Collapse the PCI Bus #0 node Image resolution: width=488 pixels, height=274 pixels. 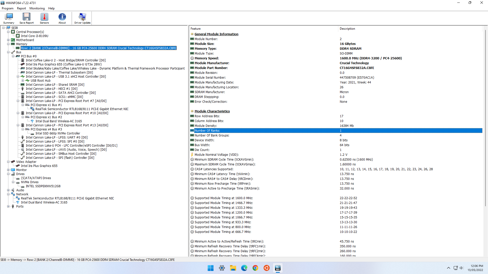click(x=13, y=56)
